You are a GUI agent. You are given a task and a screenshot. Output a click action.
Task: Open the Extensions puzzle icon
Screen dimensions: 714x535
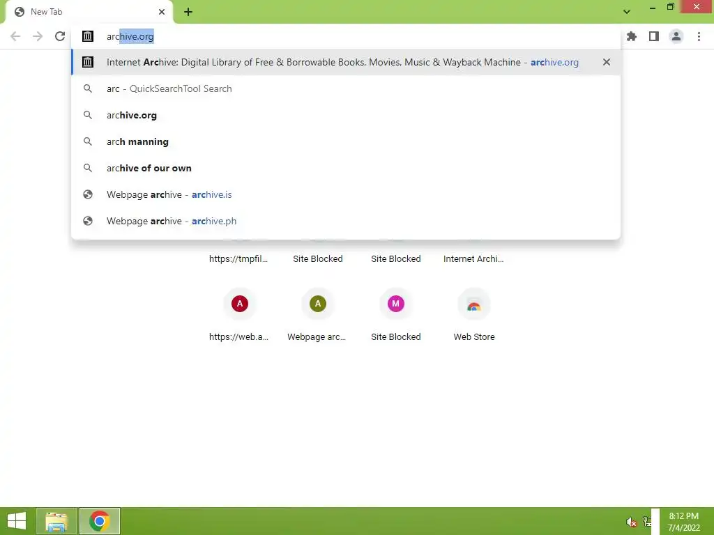tap(631, 36)
